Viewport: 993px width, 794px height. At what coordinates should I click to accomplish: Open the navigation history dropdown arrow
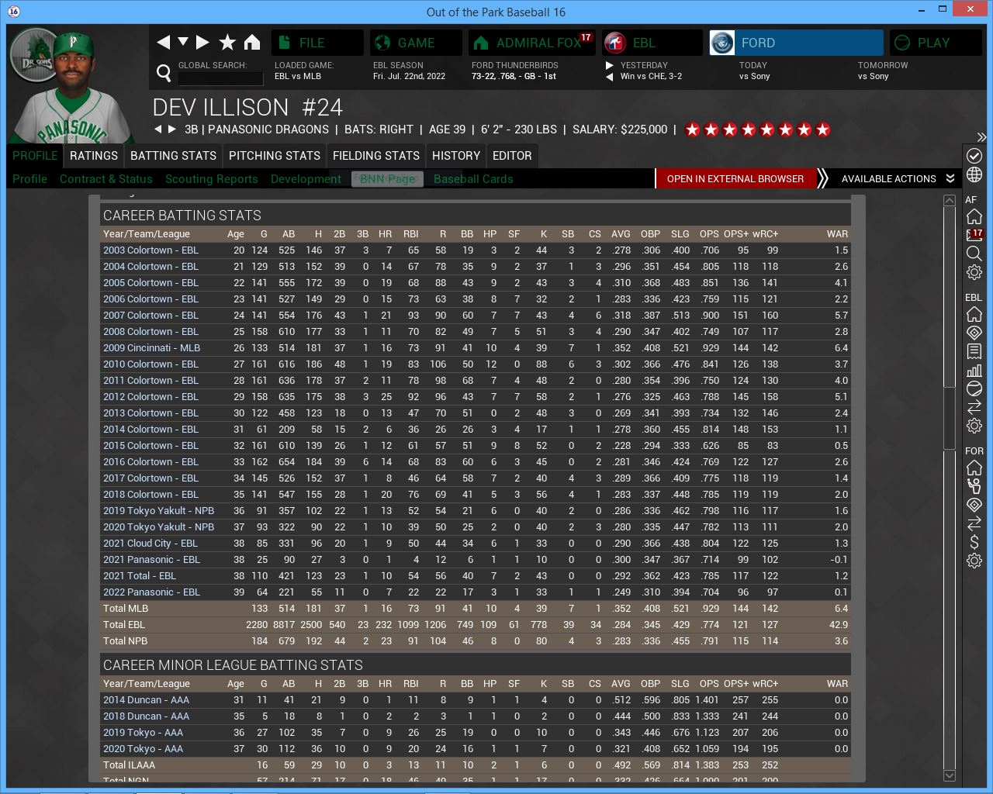pos(183,42)
